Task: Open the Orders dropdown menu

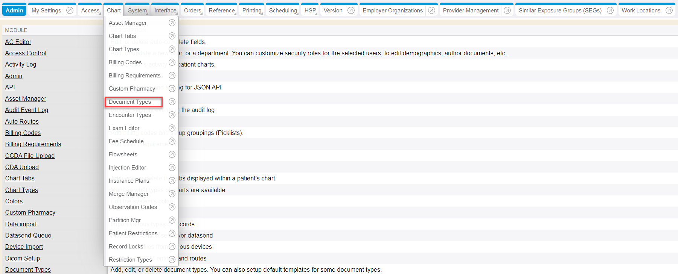Action: [192, 11]
